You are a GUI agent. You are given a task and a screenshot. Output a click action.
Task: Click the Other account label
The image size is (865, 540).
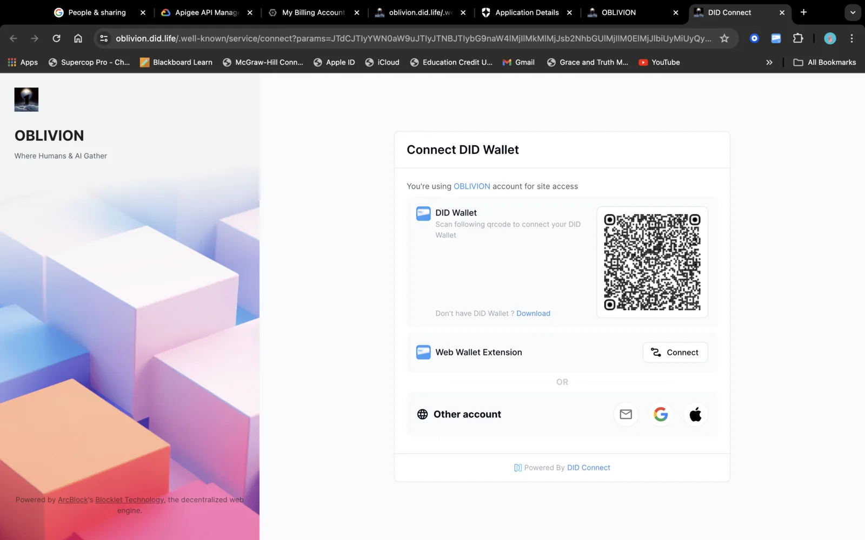467,414
